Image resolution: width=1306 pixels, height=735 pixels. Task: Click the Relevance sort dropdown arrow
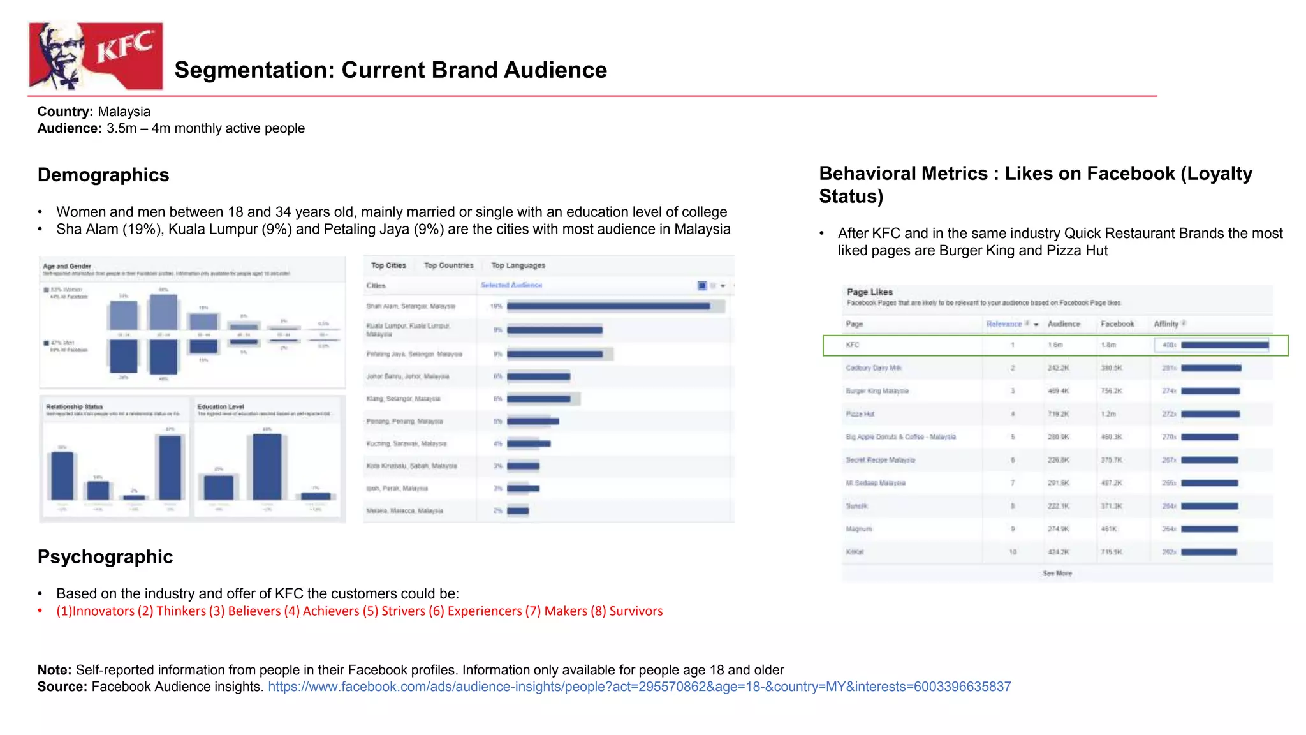pos(1036,325)
